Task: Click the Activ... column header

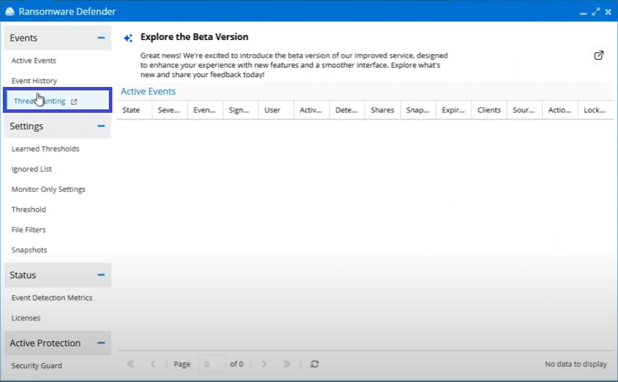Action: [x=311, y=110]
